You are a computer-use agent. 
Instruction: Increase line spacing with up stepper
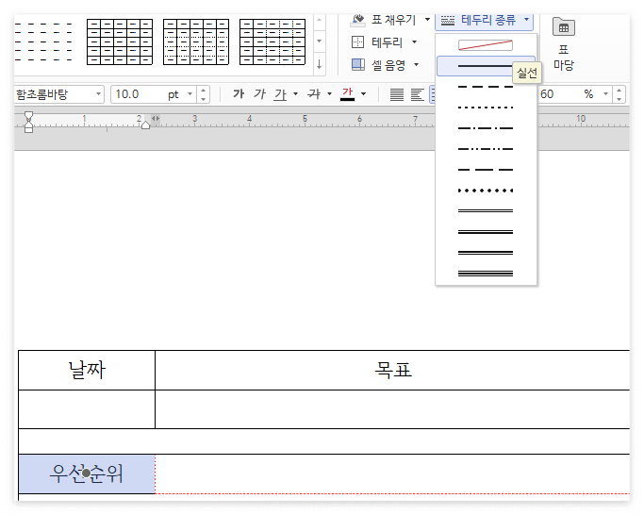(619, 90)
